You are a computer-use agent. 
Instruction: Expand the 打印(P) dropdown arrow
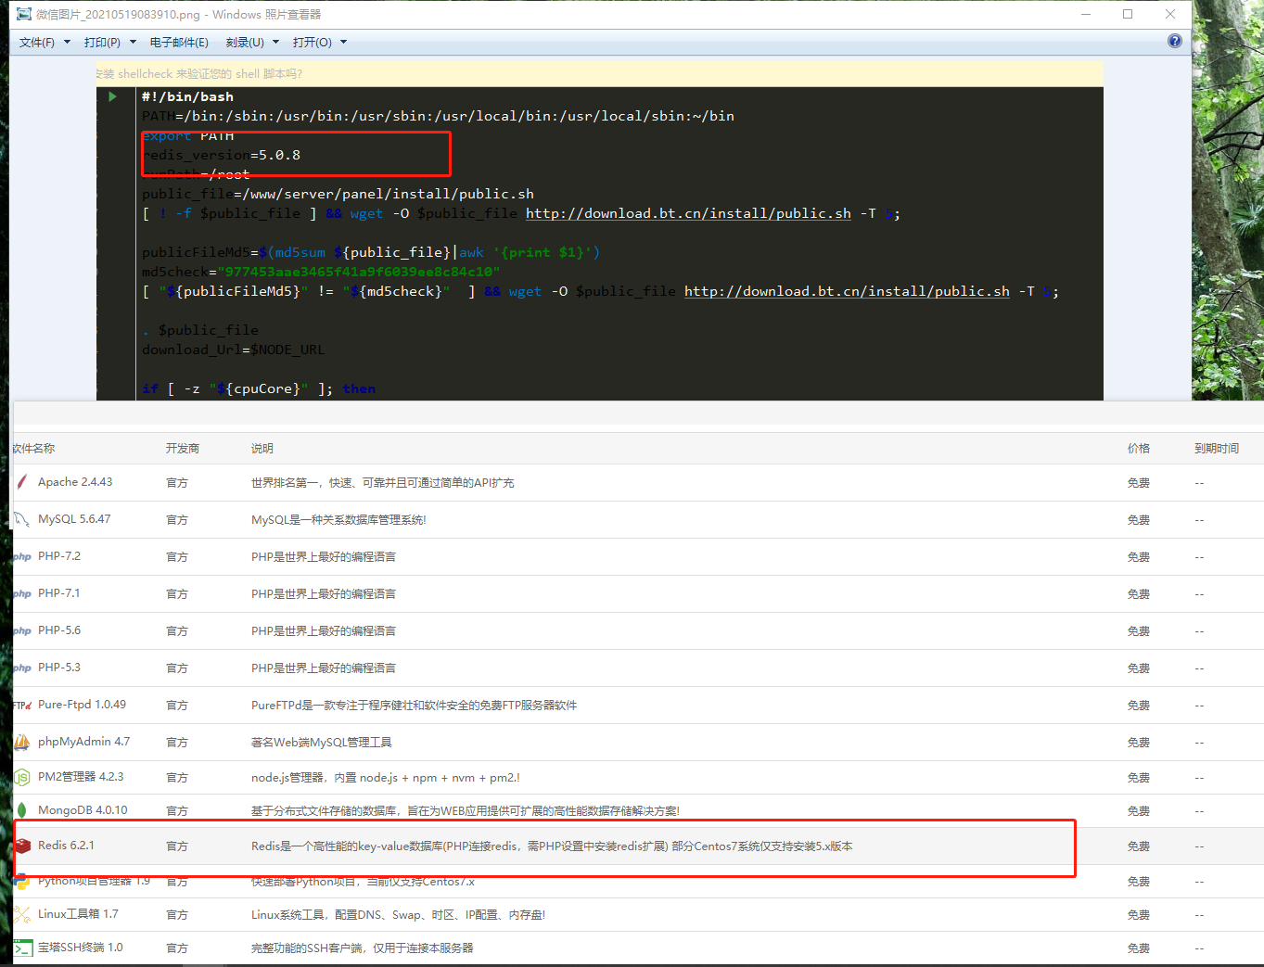(x=133, y=42)
